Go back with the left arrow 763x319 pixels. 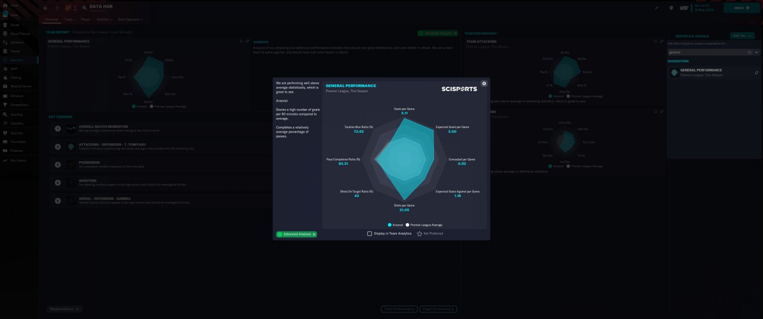pyautogui.click(x=46, y=8)
